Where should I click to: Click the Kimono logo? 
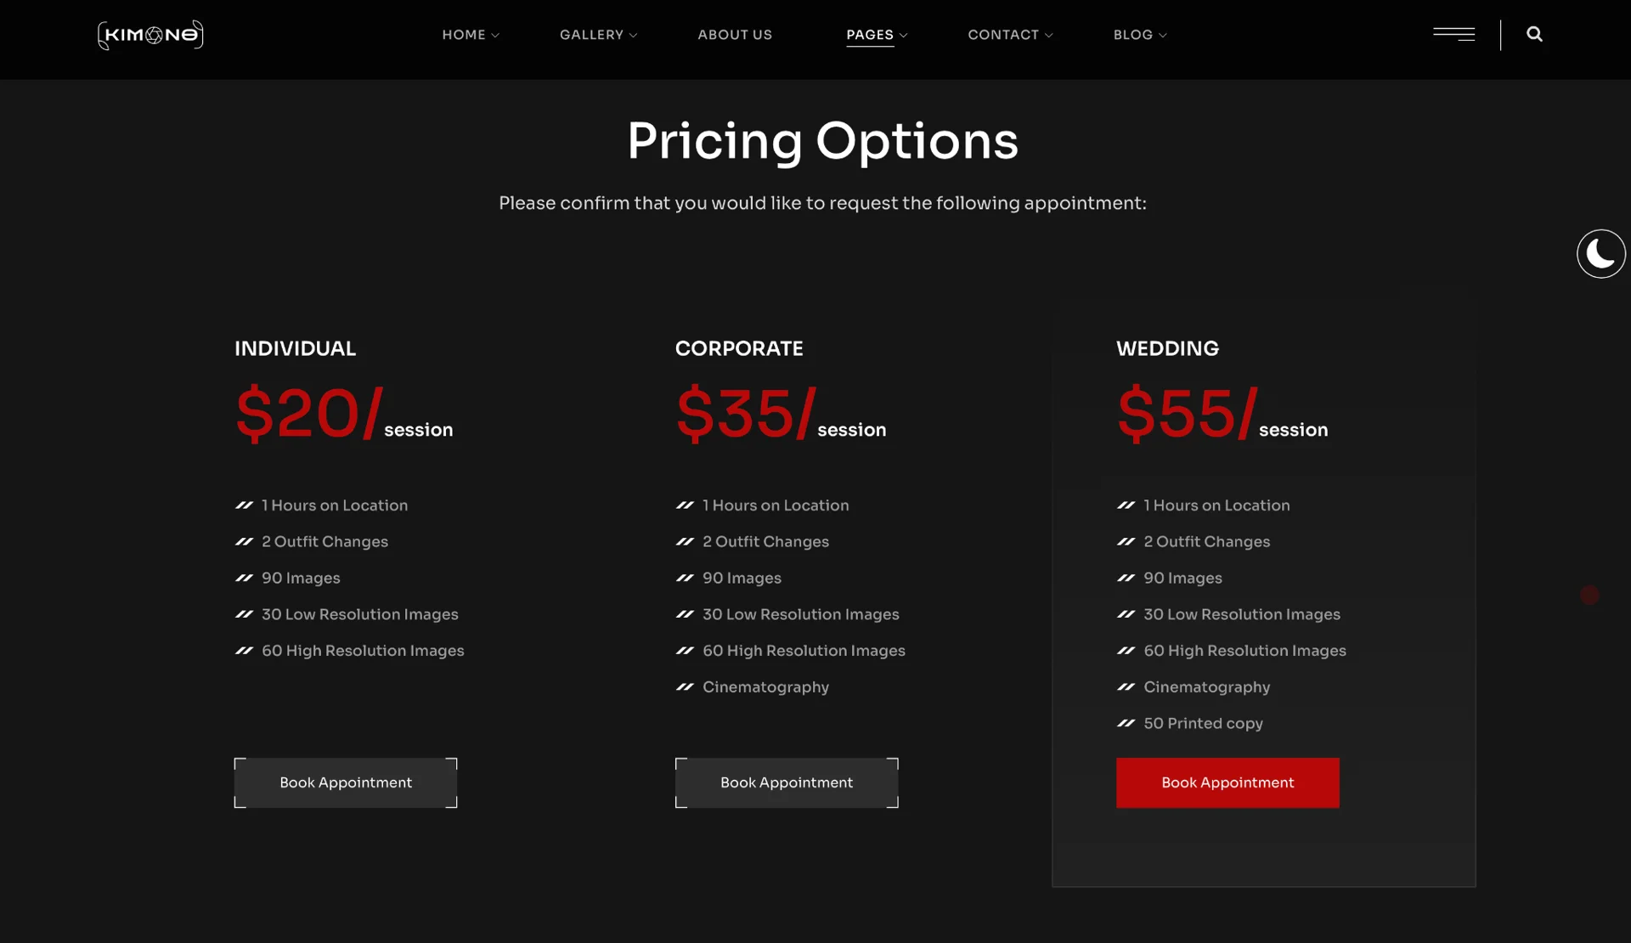point(150,35)
